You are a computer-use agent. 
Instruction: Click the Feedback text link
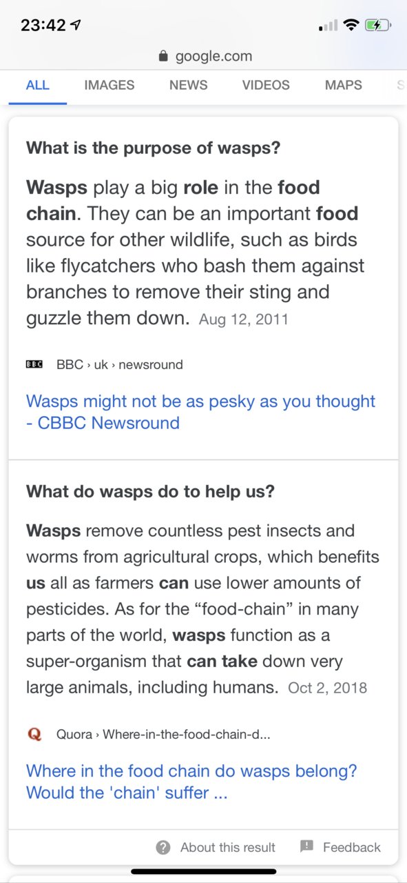[x=352, y=847]
